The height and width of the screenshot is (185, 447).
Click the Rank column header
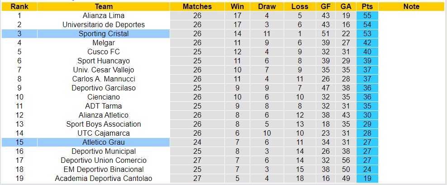click(19, 6)
